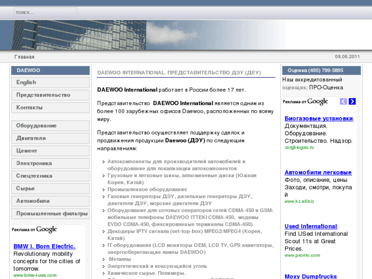Click Газовые генераторы ДЭУ list item
The height and width of the screenshot is (279, 372).
pos(180,200)
